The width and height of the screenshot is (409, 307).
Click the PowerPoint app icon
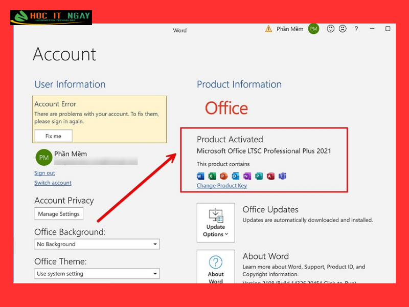pos(224,176)
